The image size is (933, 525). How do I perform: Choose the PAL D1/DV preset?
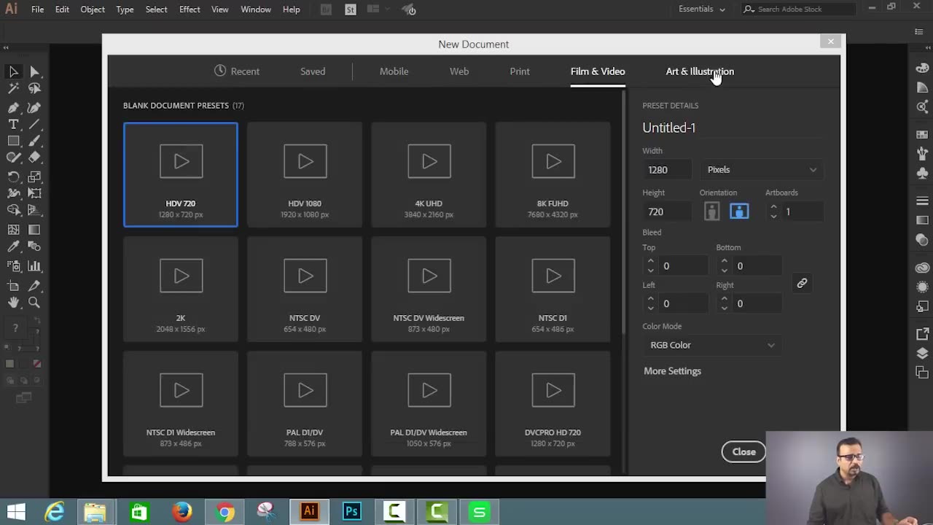305,404
